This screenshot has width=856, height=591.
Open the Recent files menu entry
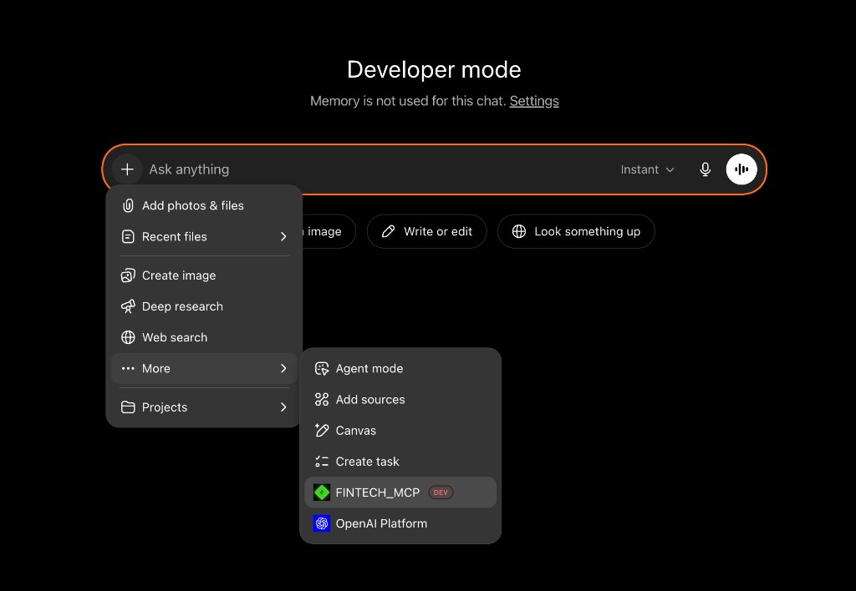pos(204,236)
